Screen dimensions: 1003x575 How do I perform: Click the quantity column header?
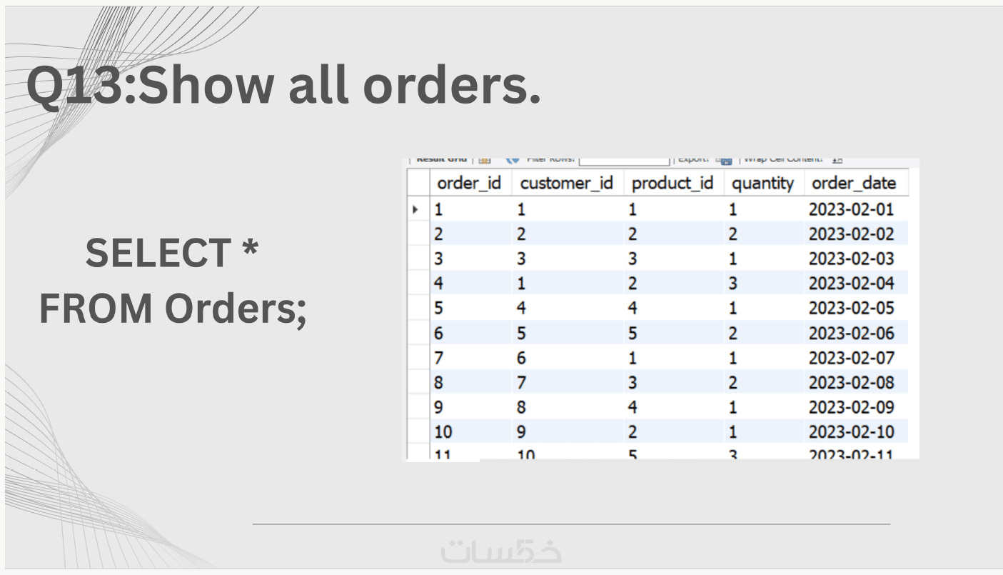pos(763,184)
